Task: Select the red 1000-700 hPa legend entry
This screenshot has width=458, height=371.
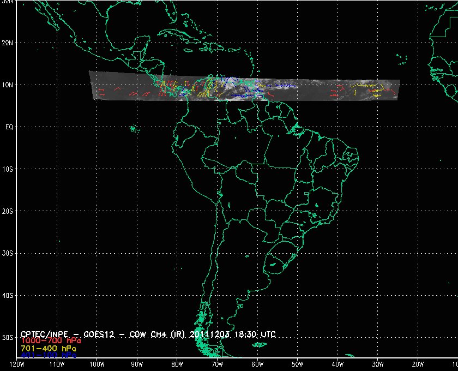Action: click(x=51, y=341)
